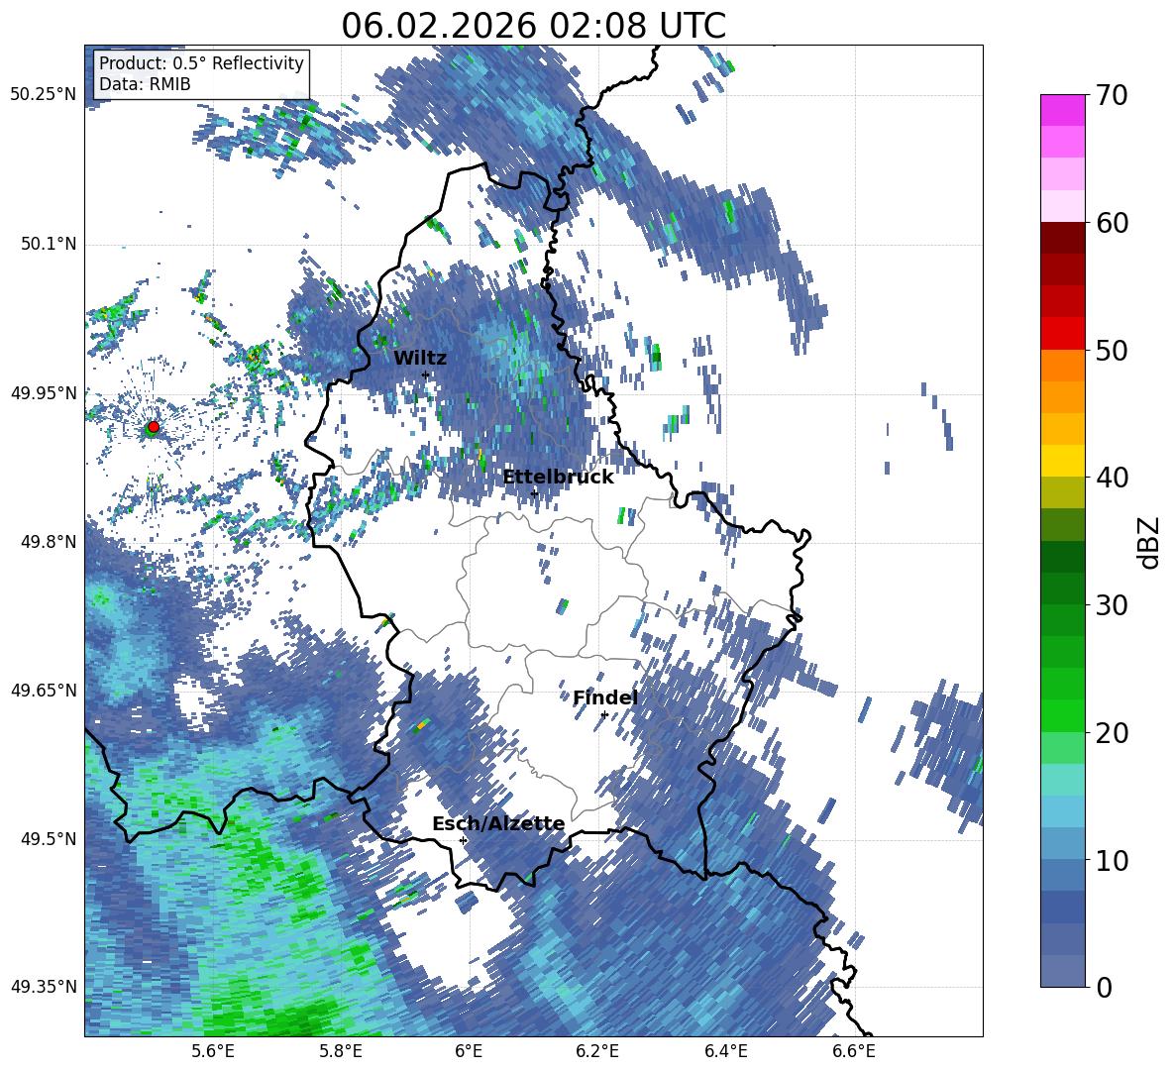Viewport: 1173px width, 1071px height.
Task: Click the 60 dBZ colorbar label
Action: pyautogui.click(x=1111, y=223)
